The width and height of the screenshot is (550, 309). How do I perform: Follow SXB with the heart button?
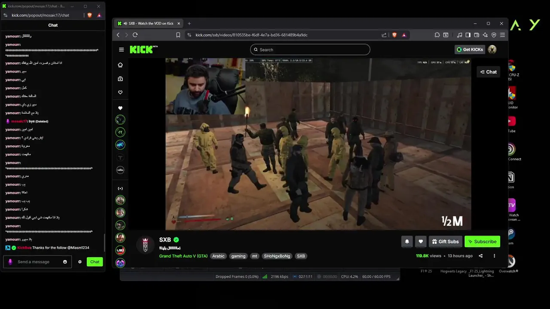point(421,242)
